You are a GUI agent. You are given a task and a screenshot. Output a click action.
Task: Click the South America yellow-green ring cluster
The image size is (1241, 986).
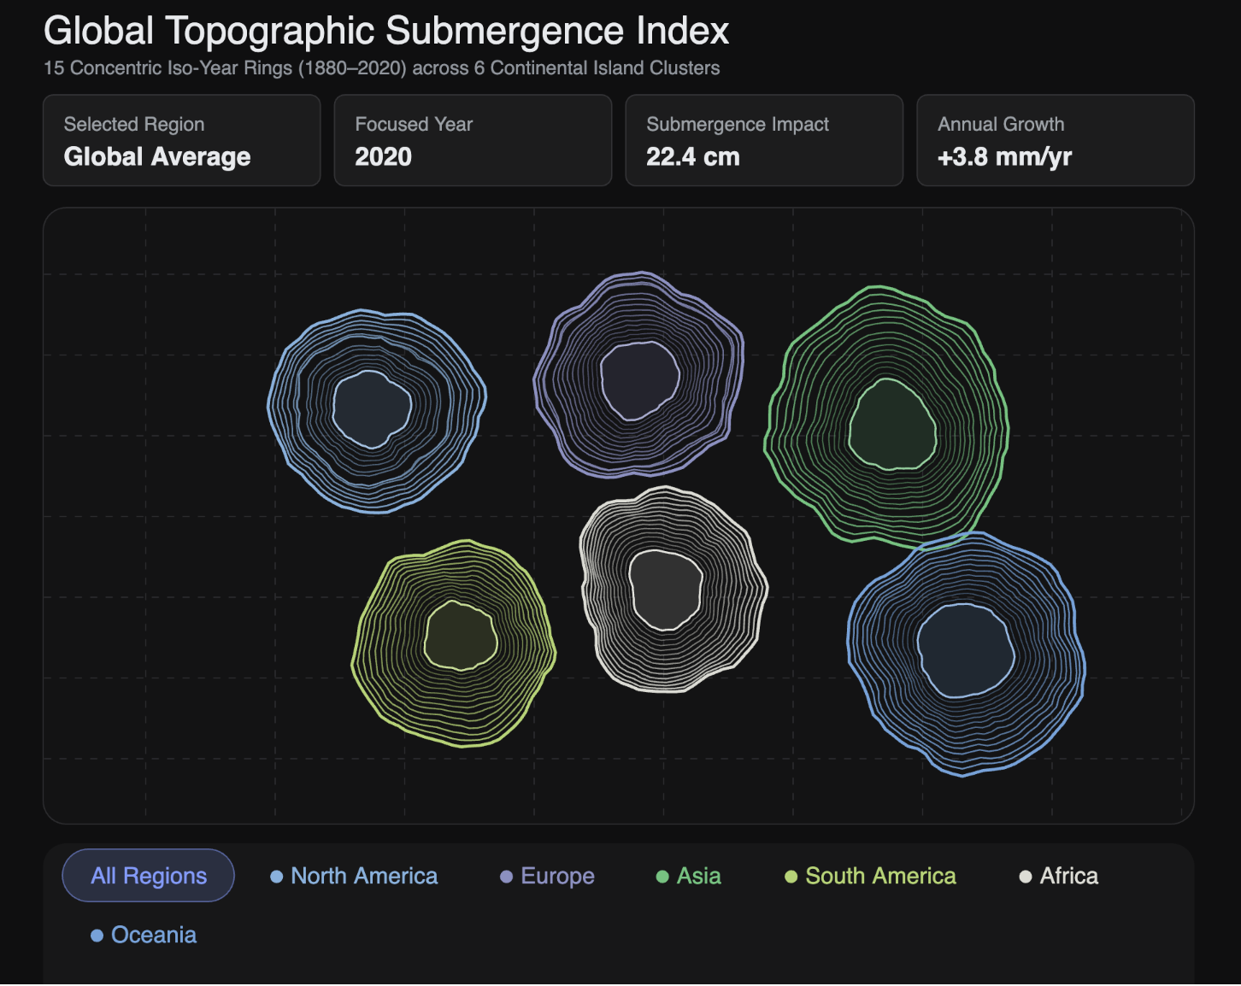(454, 643)
